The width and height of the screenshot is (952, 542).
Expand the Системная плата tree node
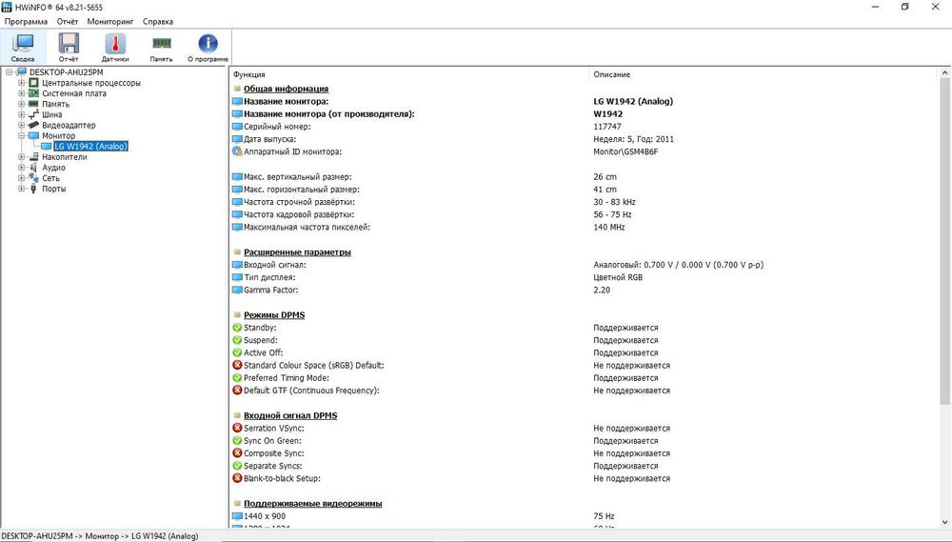click(x=21, y=93)
